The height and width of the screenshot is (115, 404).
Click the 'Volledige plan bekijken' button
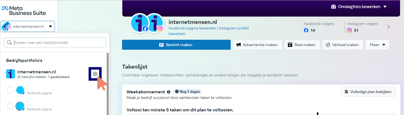click(369, 92)
